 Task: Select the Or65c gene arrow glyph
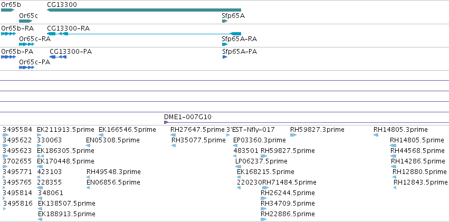[26, 21]
